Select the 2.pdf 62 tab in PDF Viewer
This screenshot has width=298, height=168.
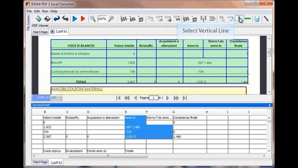point(61,31)
